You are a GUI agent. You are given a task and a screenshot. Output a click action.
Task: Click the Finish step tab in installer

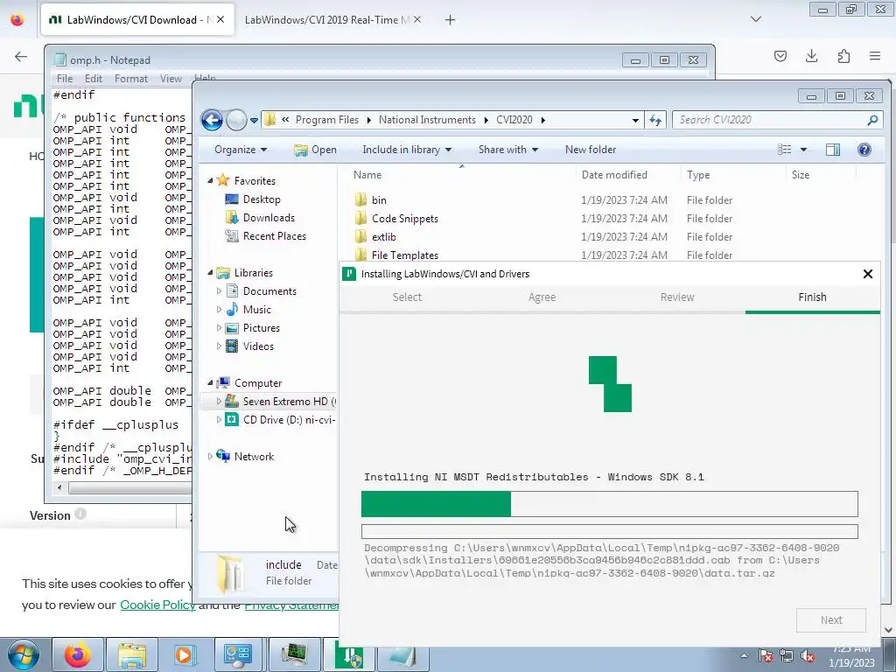pos(812,297)
